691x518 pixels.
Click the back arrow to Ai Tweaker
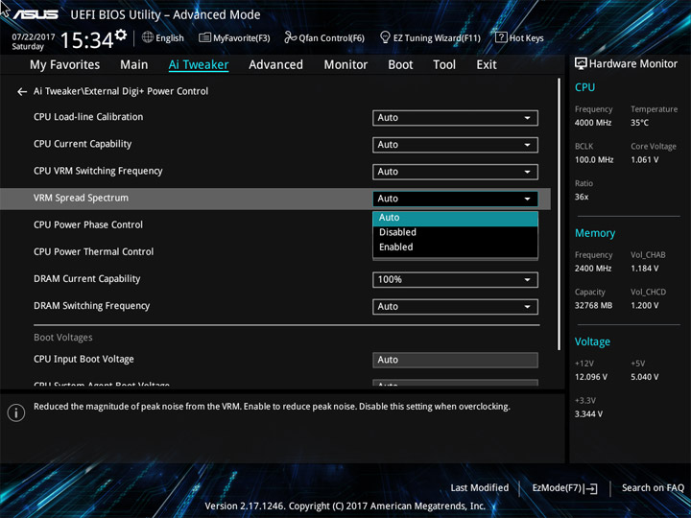tap(21, 92)
